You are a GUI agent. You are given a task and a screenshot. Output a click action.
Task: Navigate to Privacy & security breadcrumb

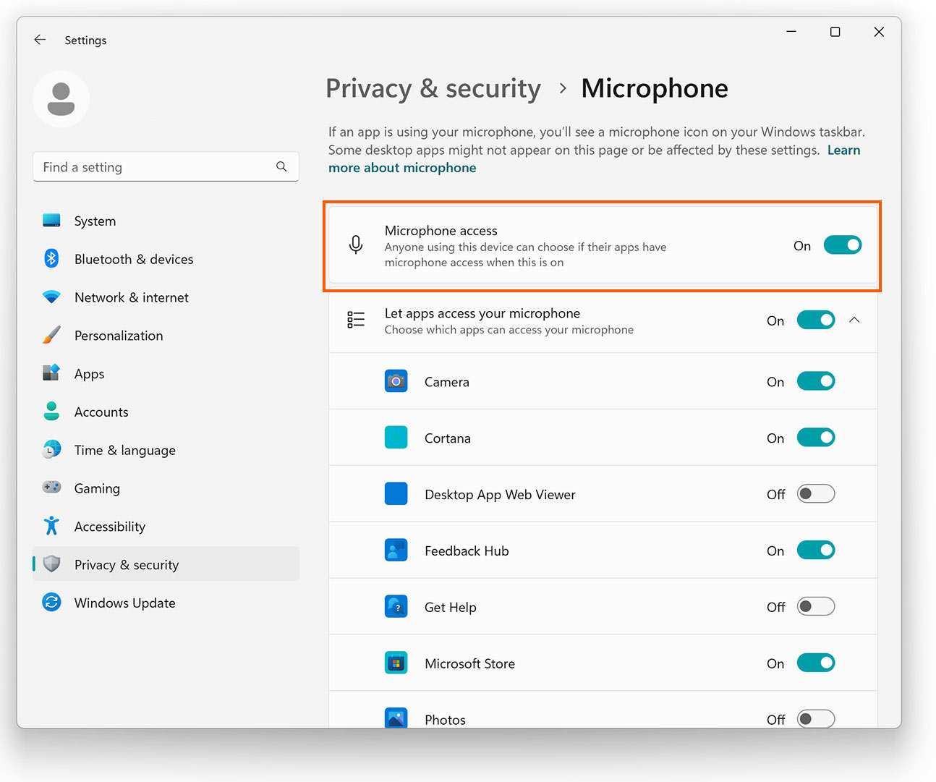point(433,88)
